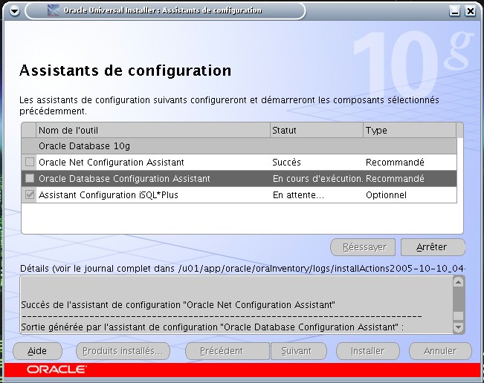
Task: Click the 'En attente...' status cell
Action: coord(298,194)
